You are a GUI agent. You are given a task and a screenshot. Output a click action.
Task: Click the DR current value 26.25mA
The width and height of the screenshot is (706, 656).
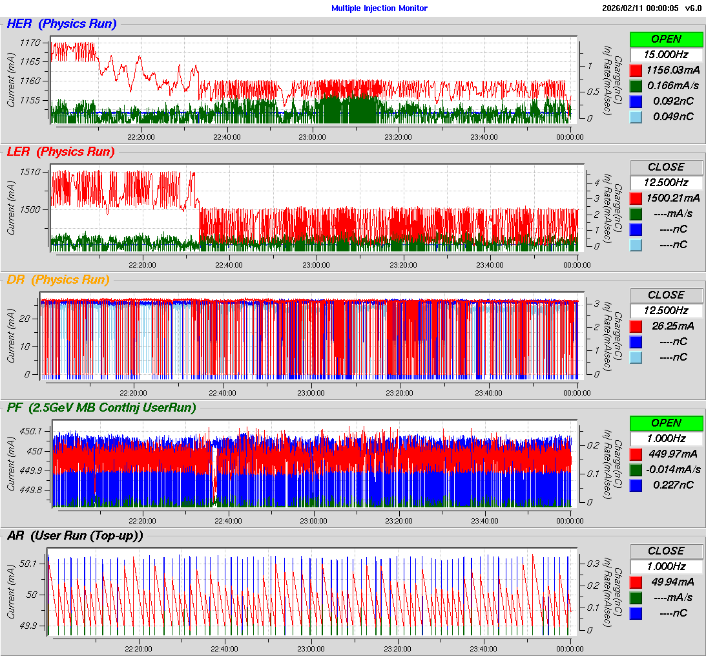point(673,326)
